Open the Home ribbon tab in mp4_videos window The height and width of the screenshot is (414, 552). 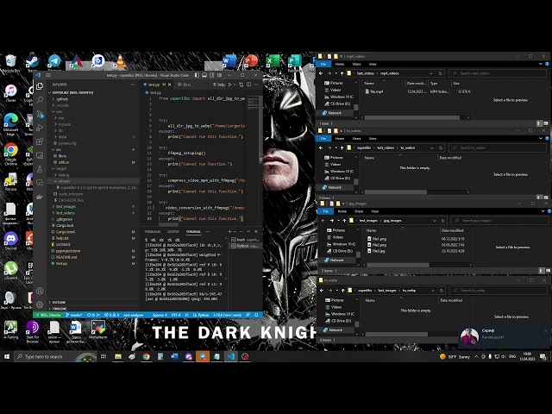(339, 64)
